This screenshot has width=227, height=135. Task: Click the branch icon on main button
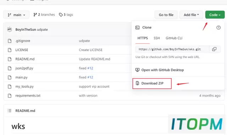tap(10, 15)
